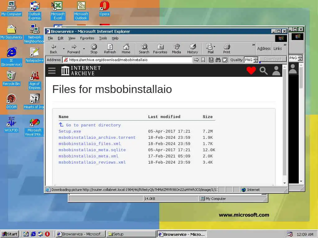This screenshot has height=238, width=318.
Task: Refresh the current page
Action: (x=110, y=49)
